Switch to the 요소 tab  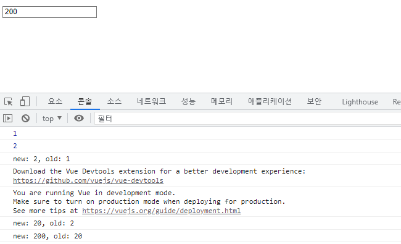pos(55,101)
